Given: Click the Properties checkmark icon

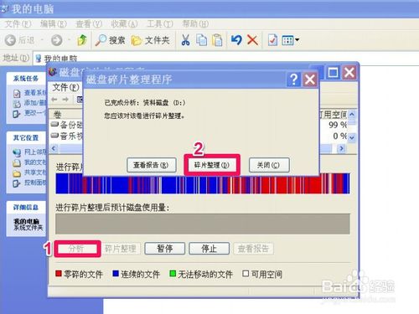Looking at the screenshot, I should click(272, 40).
